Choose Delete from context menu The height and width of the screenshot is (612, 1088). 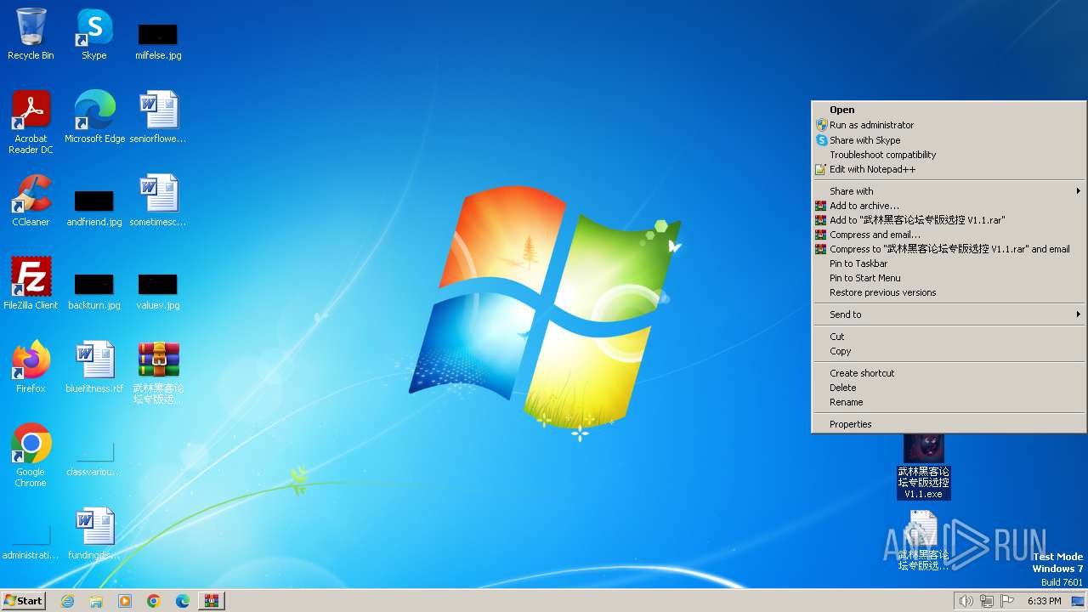(949, 388)
